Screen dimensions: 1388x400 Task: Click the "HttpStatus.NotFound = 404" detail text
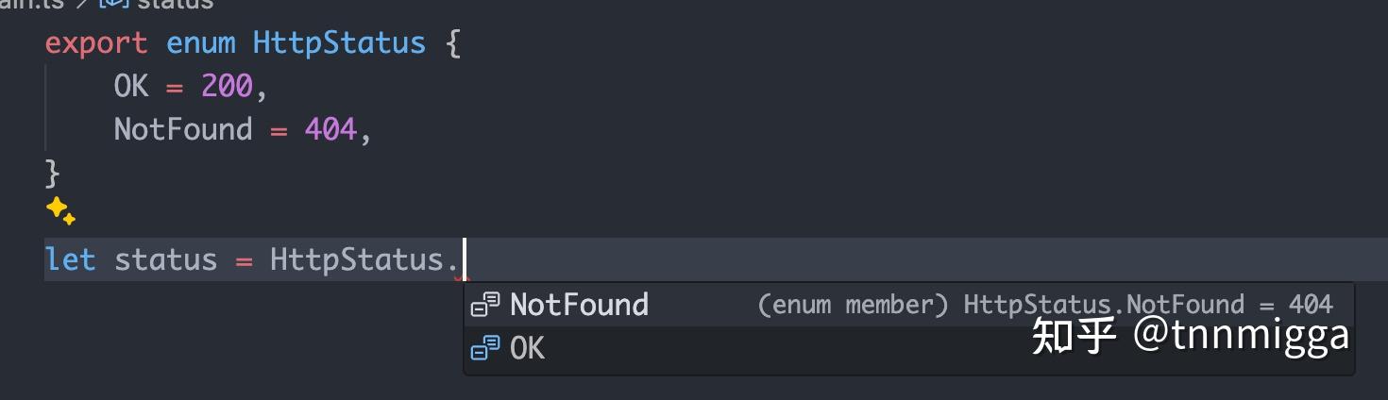pyautogui.click(x=1147, y=305)
